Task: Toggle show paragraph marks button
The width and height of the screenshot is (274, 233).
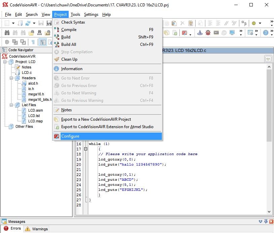Action: [x=33, y=42]
